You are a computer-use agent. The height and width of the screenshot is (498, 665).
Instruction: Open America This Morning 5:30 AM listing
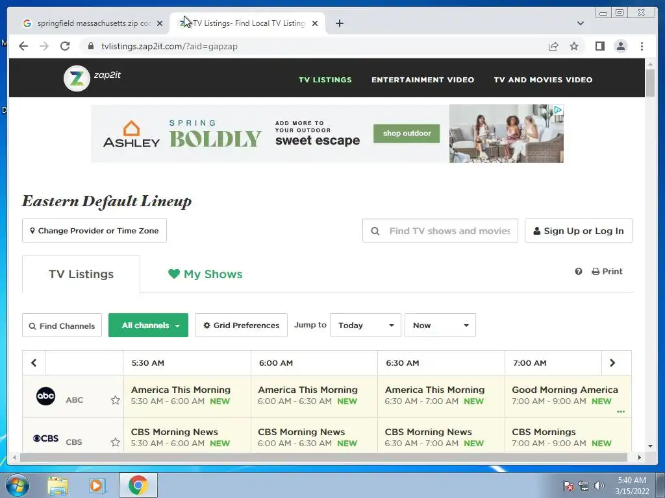187,396
